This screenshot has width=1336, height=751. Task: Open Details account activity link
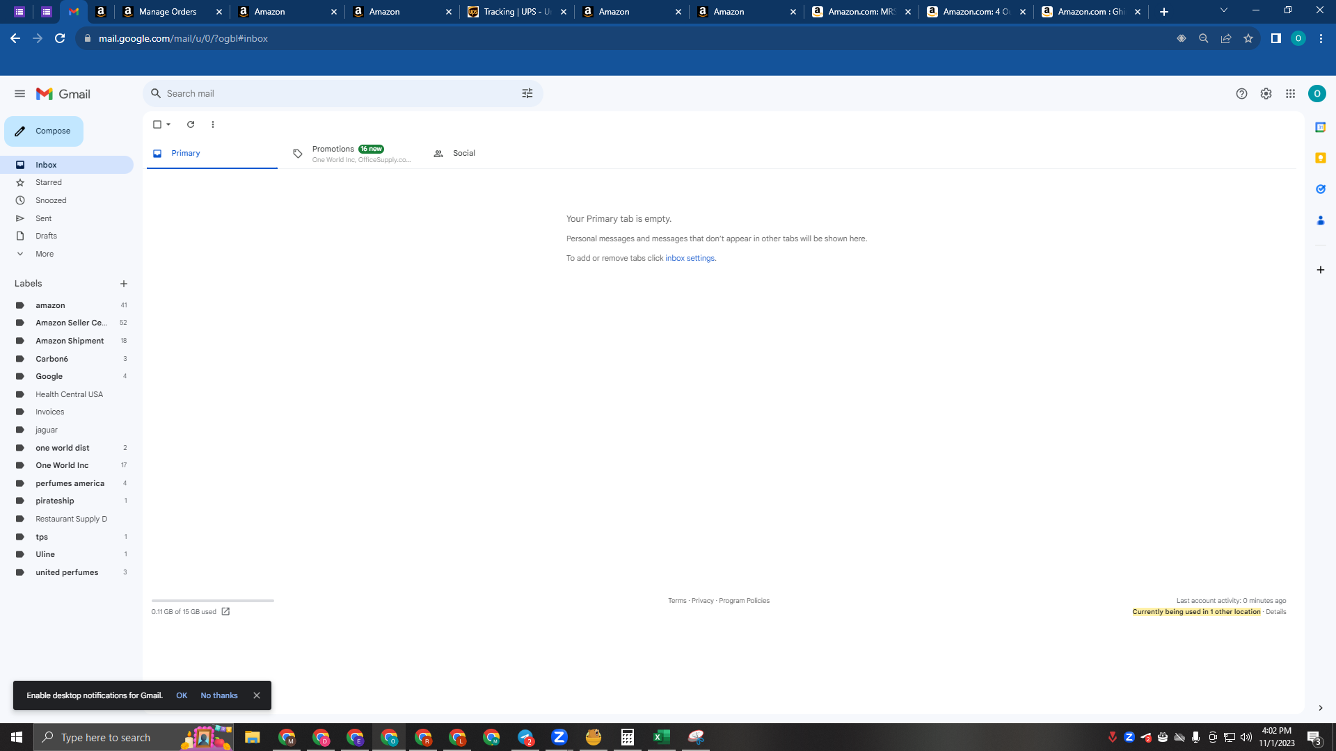point(1275,612)
